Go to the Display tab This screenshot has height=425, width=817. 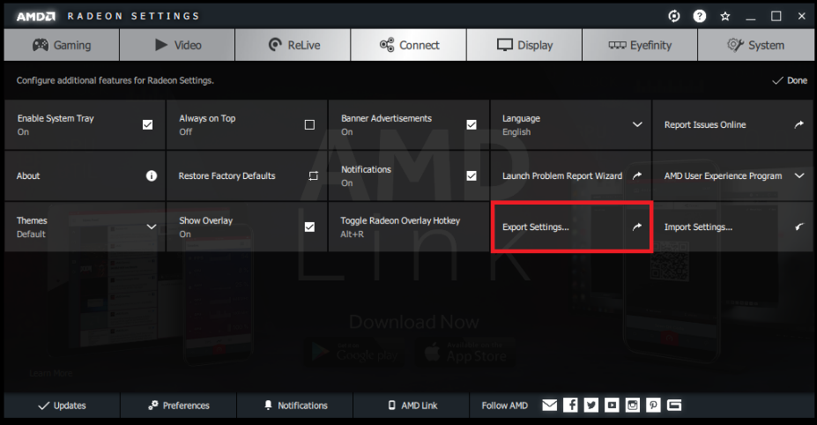click(524, 45)
